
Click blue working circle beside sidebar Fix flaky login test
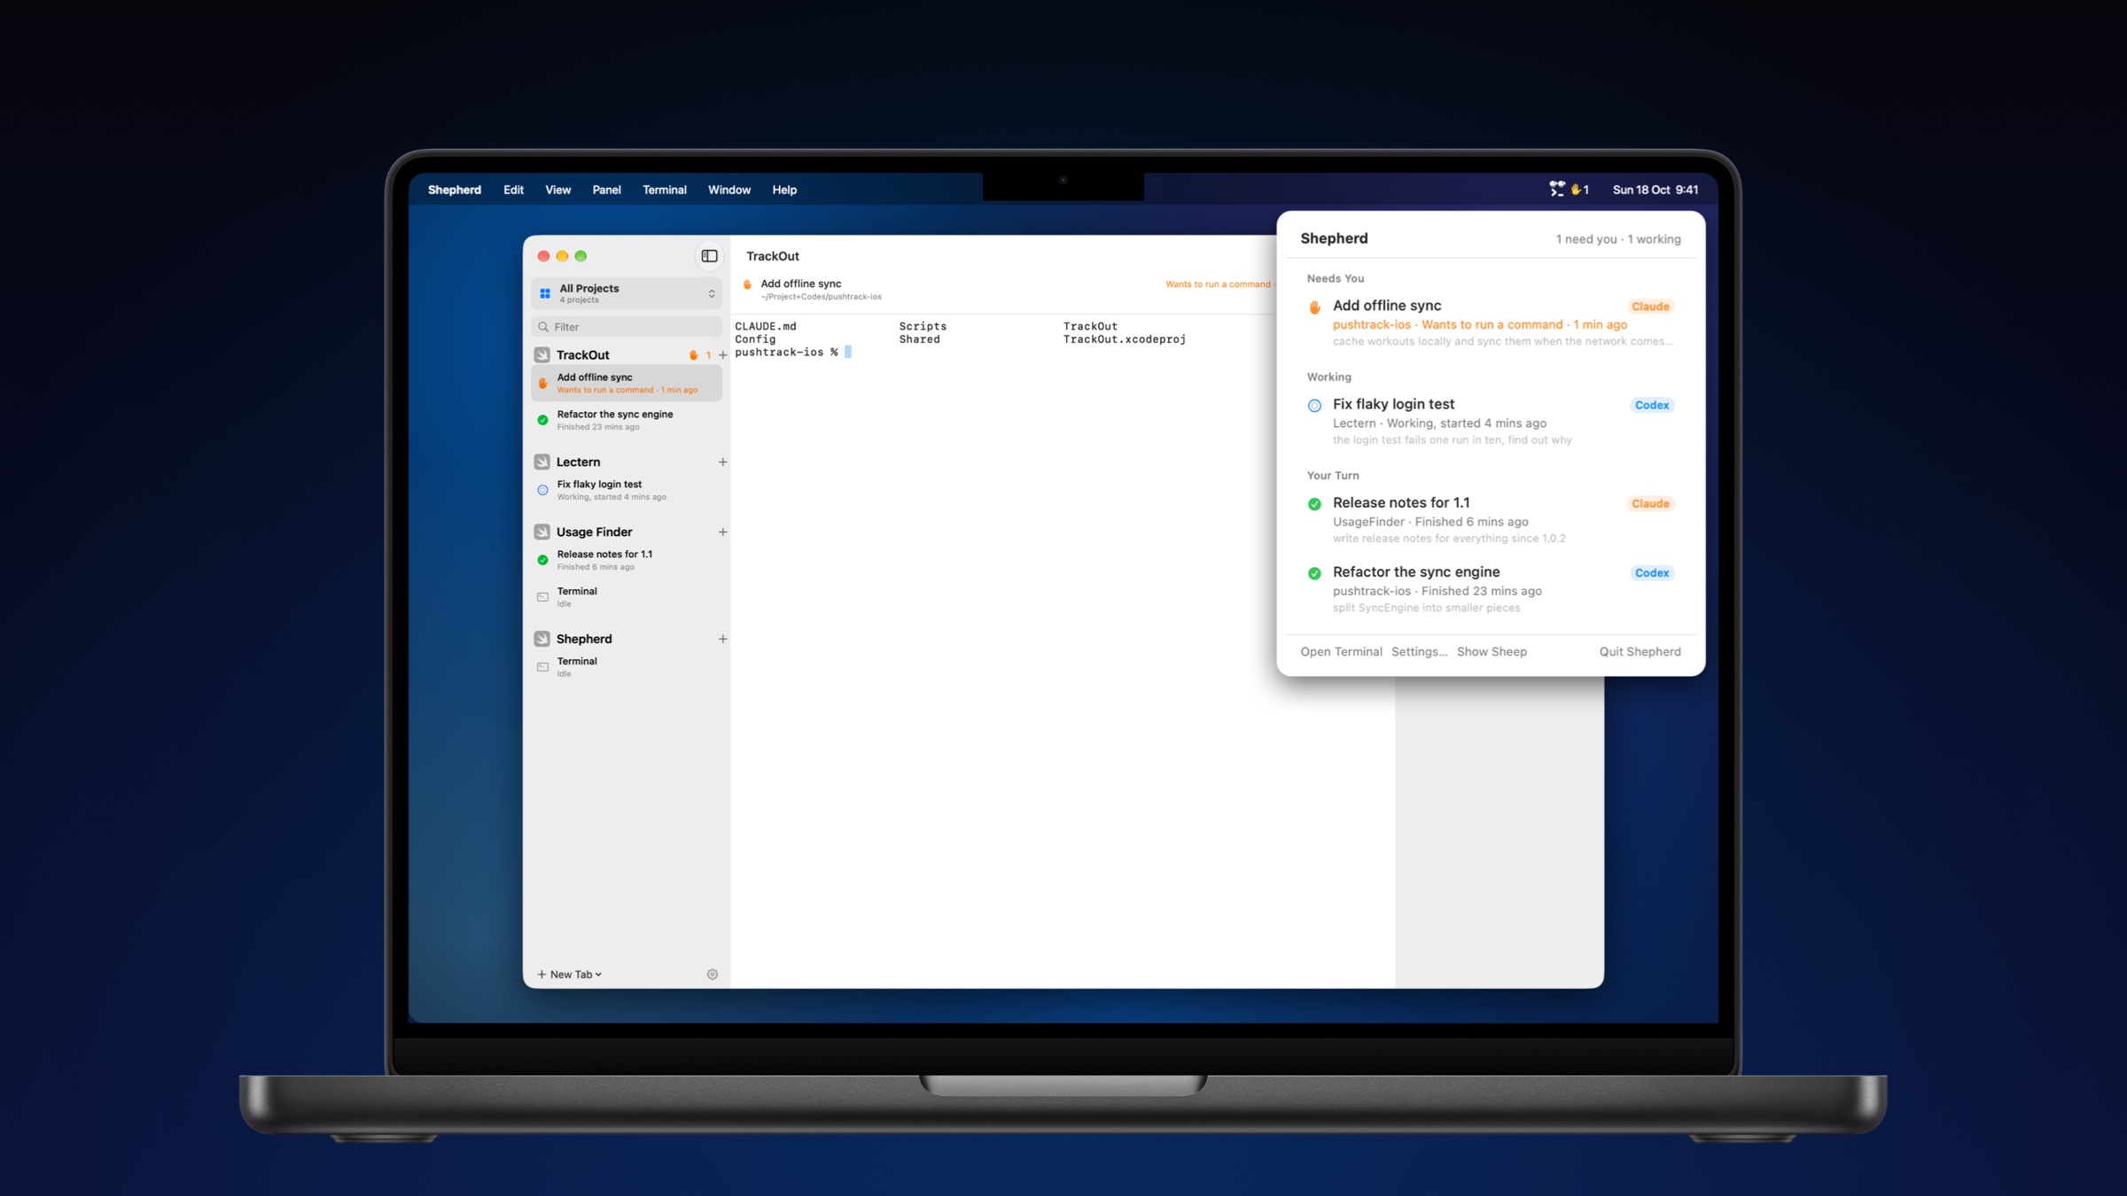click(542, 490)
